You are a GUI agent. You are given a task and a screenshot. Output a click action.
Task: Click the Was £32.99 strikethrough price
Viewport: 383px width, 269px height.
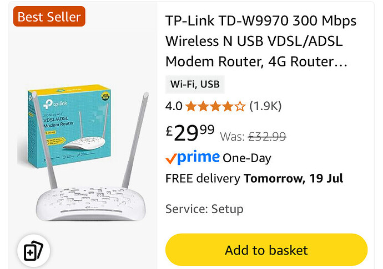point(253,136)
